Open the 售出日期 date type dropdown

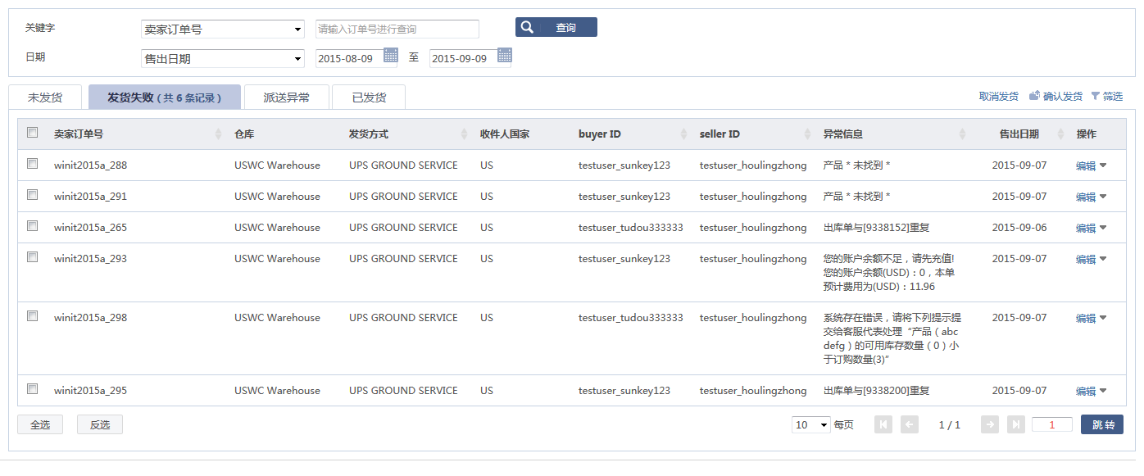pos(223,59)
